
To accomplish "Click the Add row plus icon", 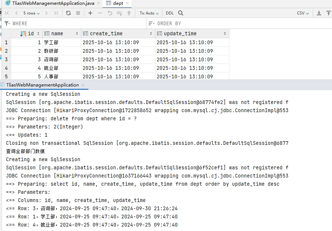I will pos(90,13).
